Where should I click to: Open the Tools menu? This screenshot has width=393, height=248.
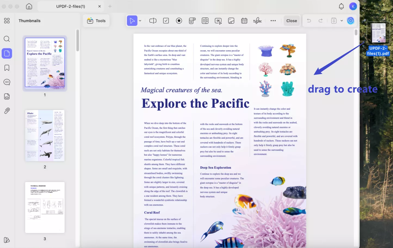tap(96, 20)
